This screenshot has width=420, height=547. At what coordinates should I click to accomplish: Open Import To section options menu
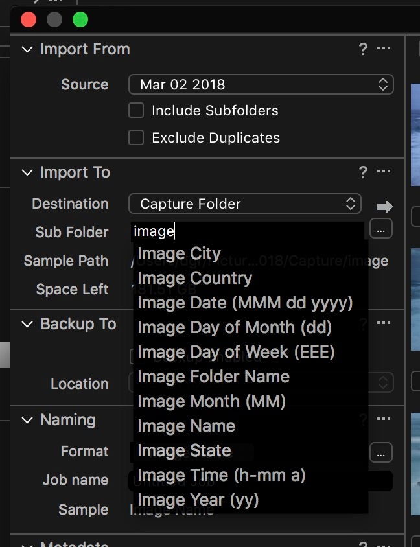click(x=384, y=171)
